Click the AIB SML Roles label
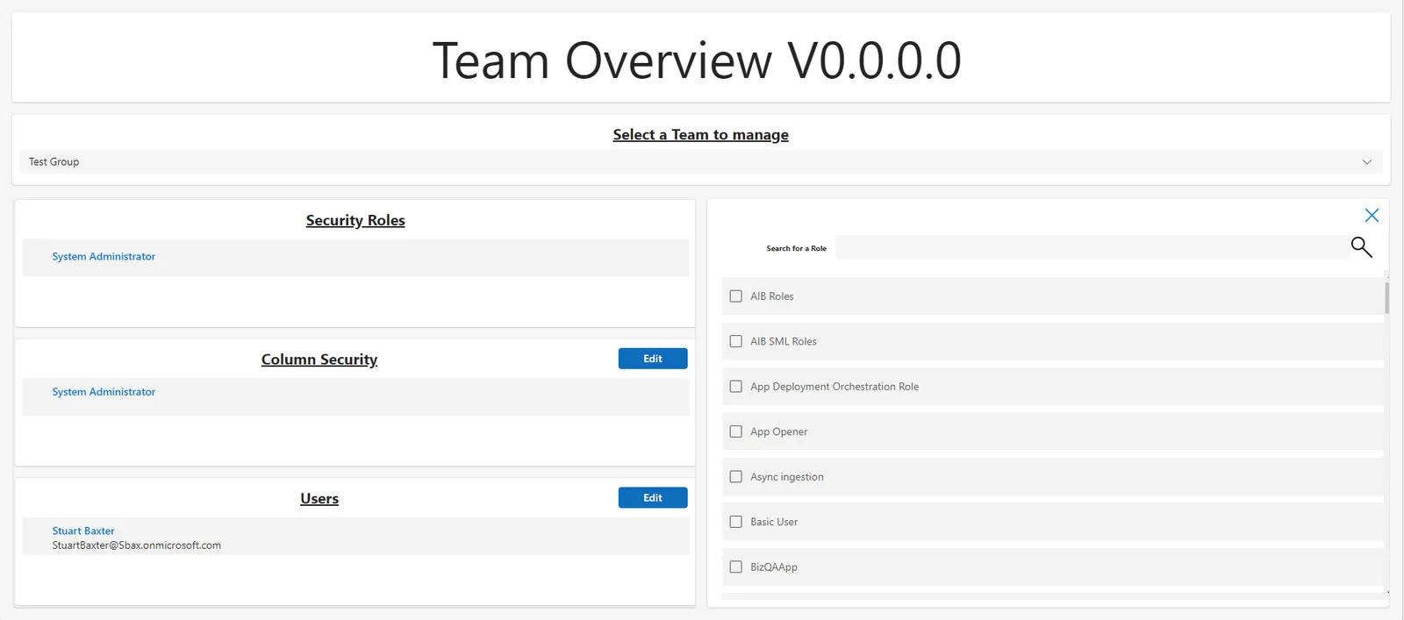This screenshot has width=1404, height=620. [784, 342]
